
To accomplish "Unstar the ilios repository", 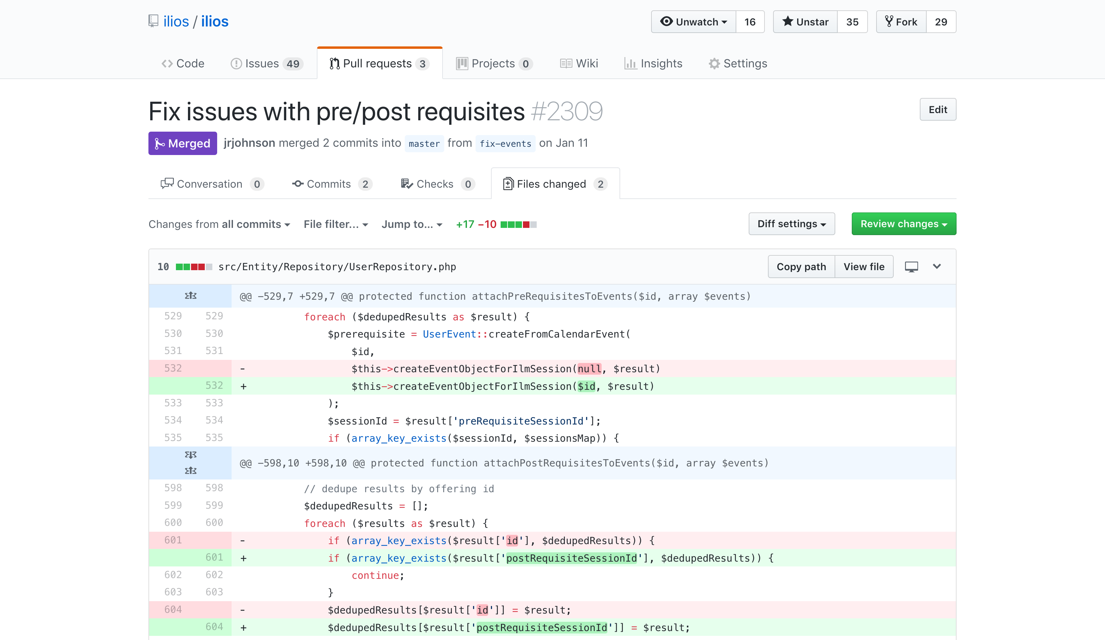I will point(805,22).
